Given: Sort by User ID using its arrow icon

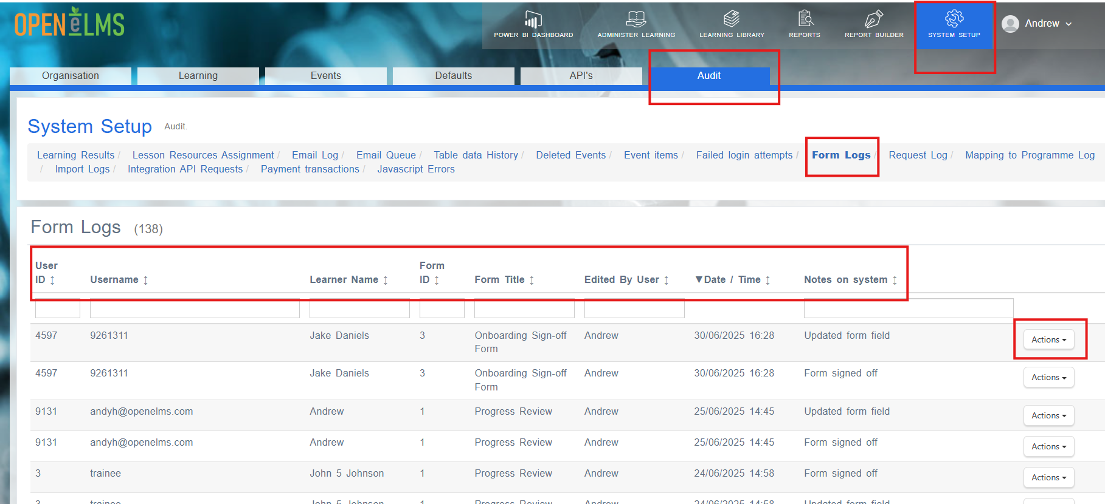Looking at the screenshot, I should (52, 280).
